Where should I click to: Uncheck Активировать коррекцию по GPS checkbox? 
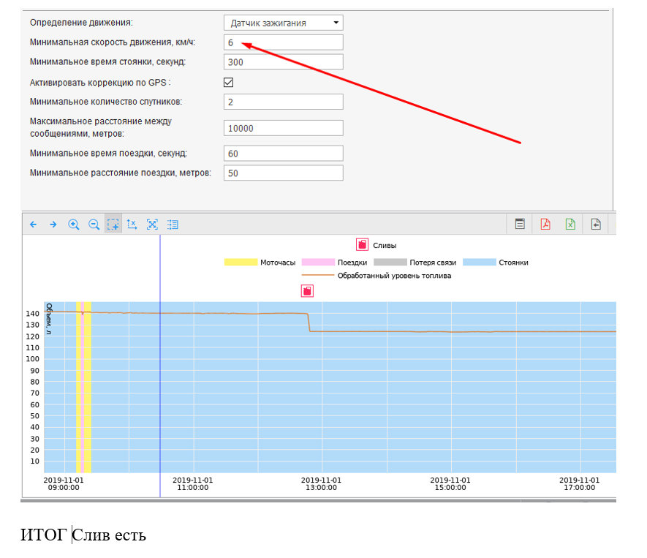tap(229, 83)
